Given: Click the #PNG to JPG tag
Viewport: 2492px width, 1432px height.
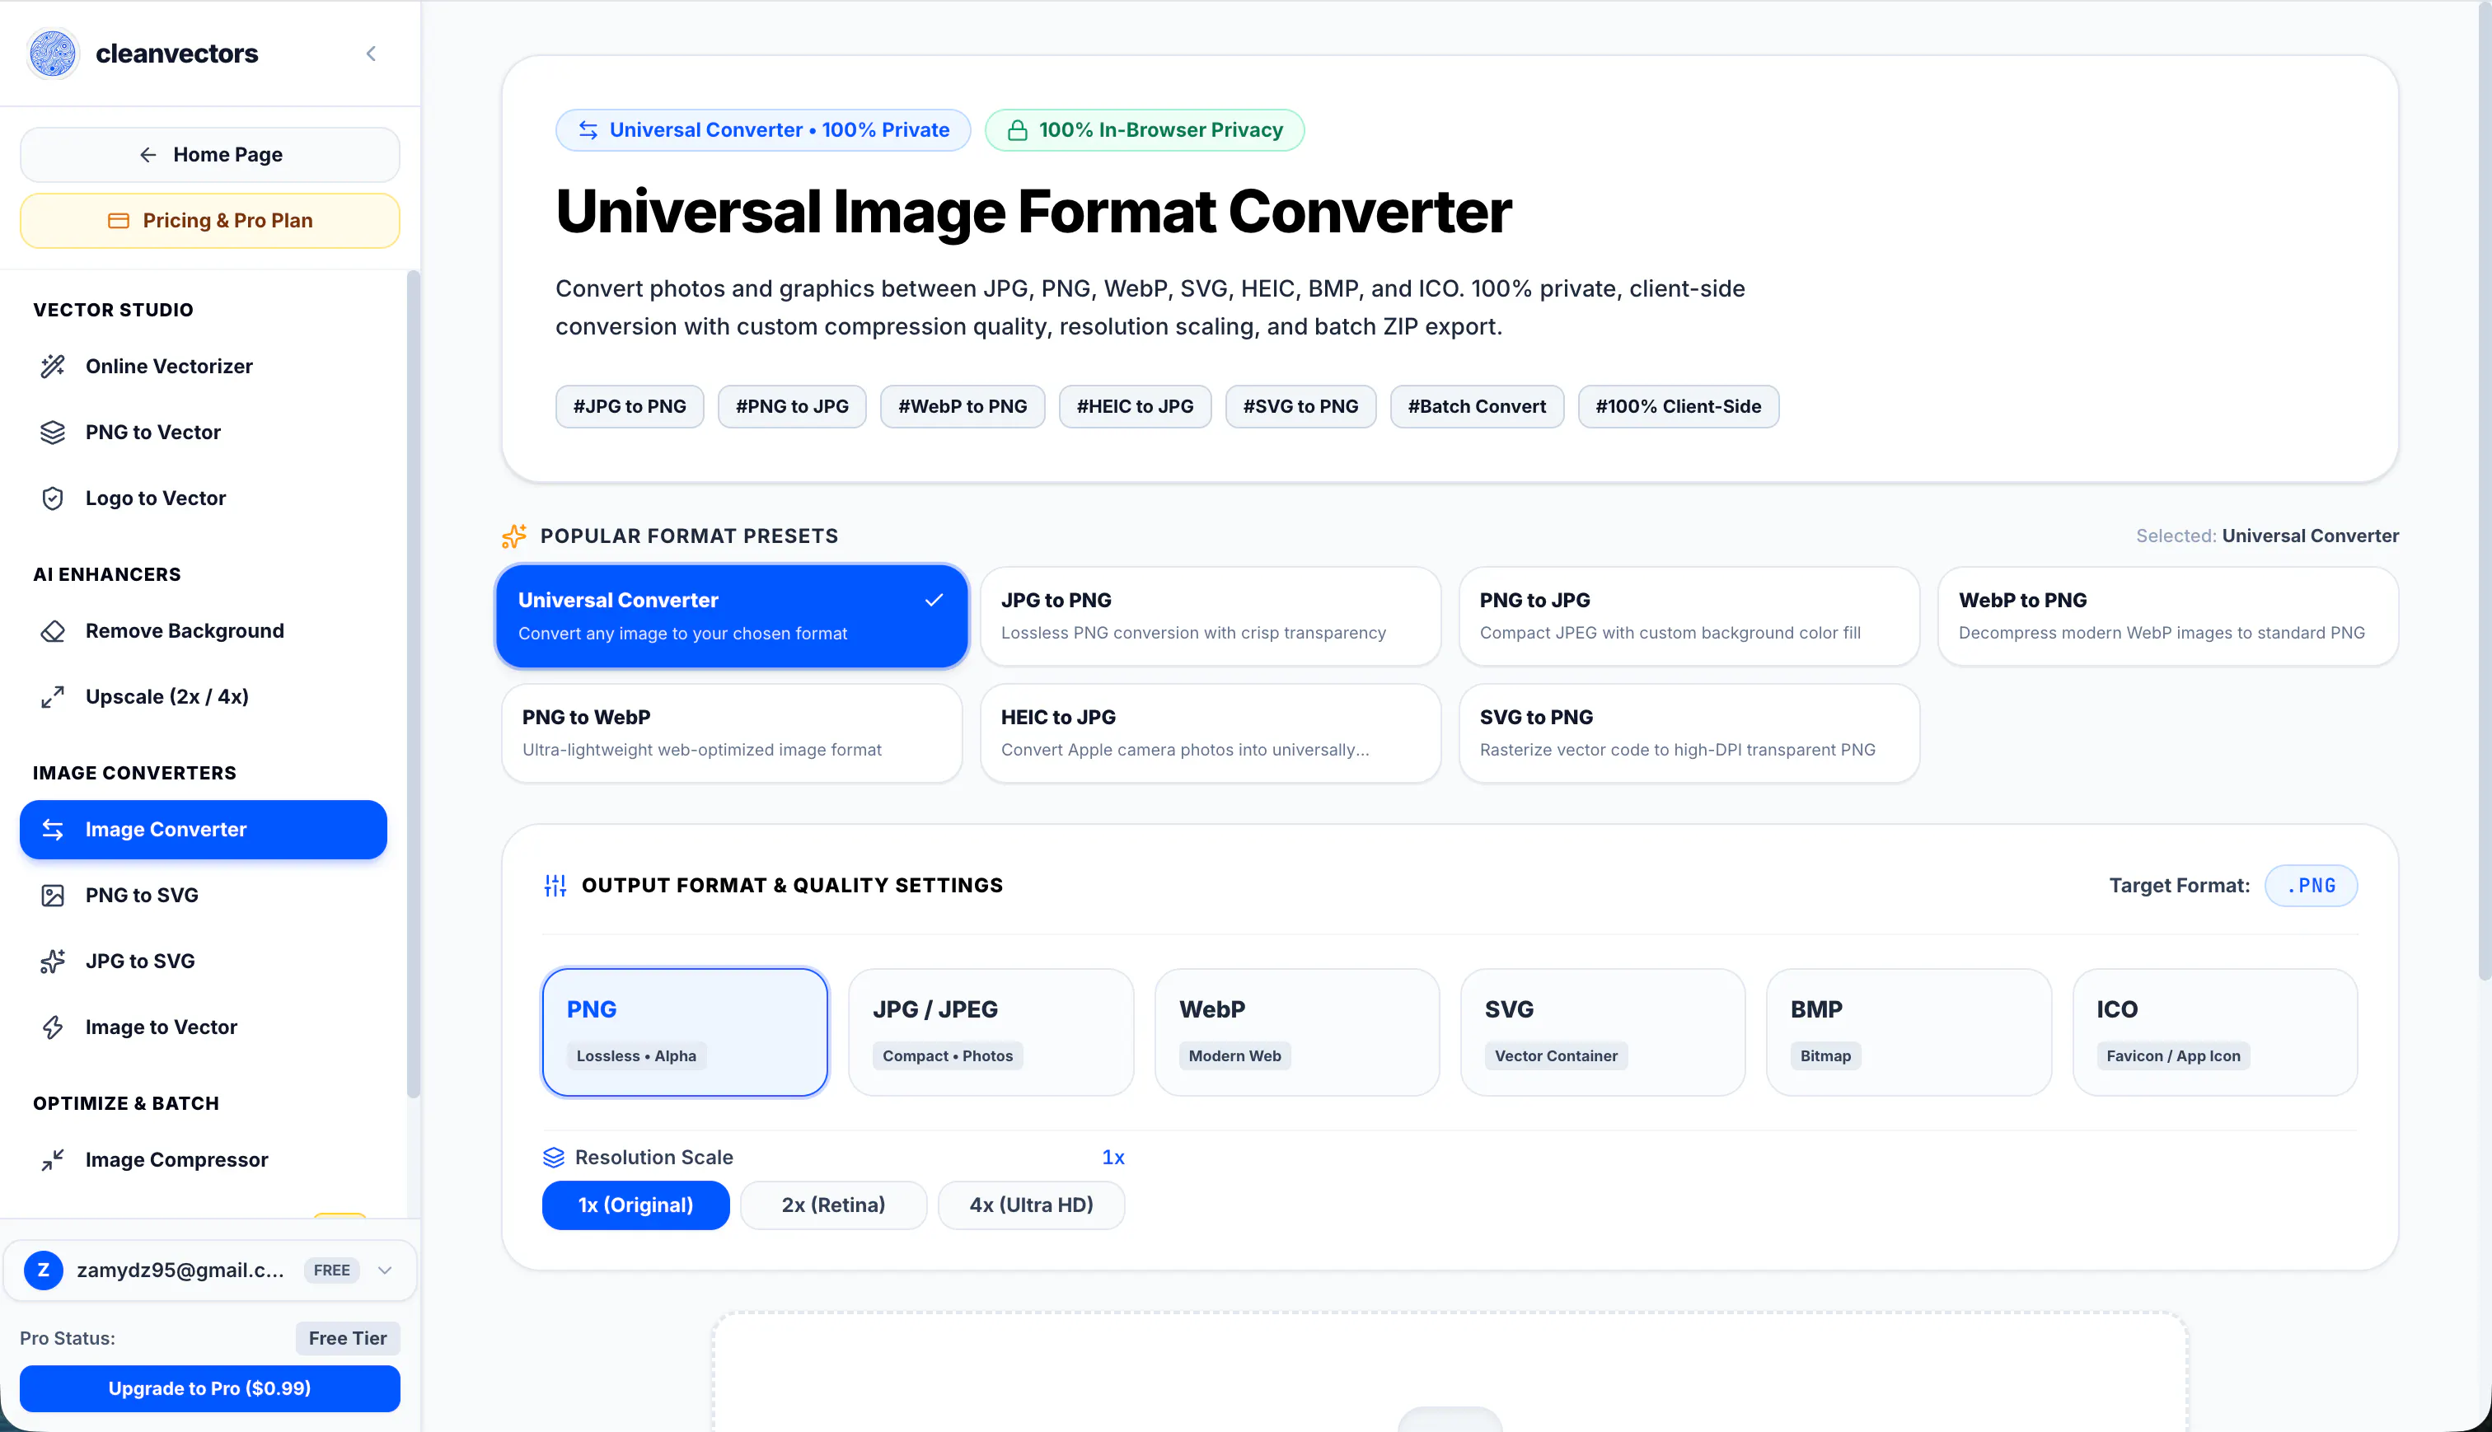Looking at the screenshot, I should tap(792, 406).
